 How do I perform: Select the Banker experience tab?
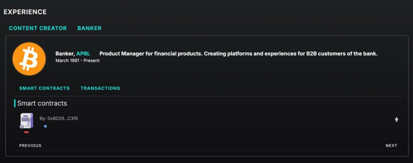[89, 28]
